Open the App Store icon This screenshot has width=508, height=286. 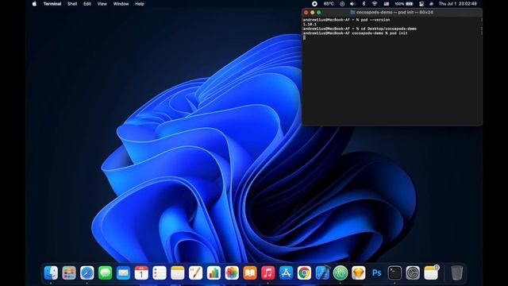[x=286, y=272]
